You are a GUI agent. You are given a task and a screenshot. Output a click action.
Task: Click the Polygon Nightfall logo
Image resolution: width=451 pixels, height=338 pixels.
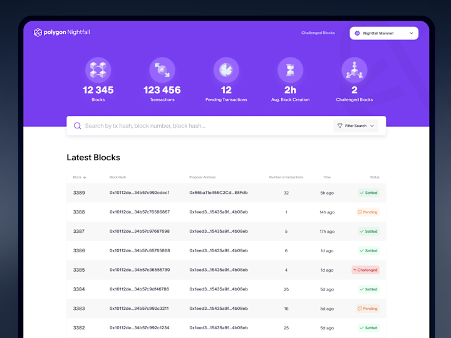tap(62, 32)
